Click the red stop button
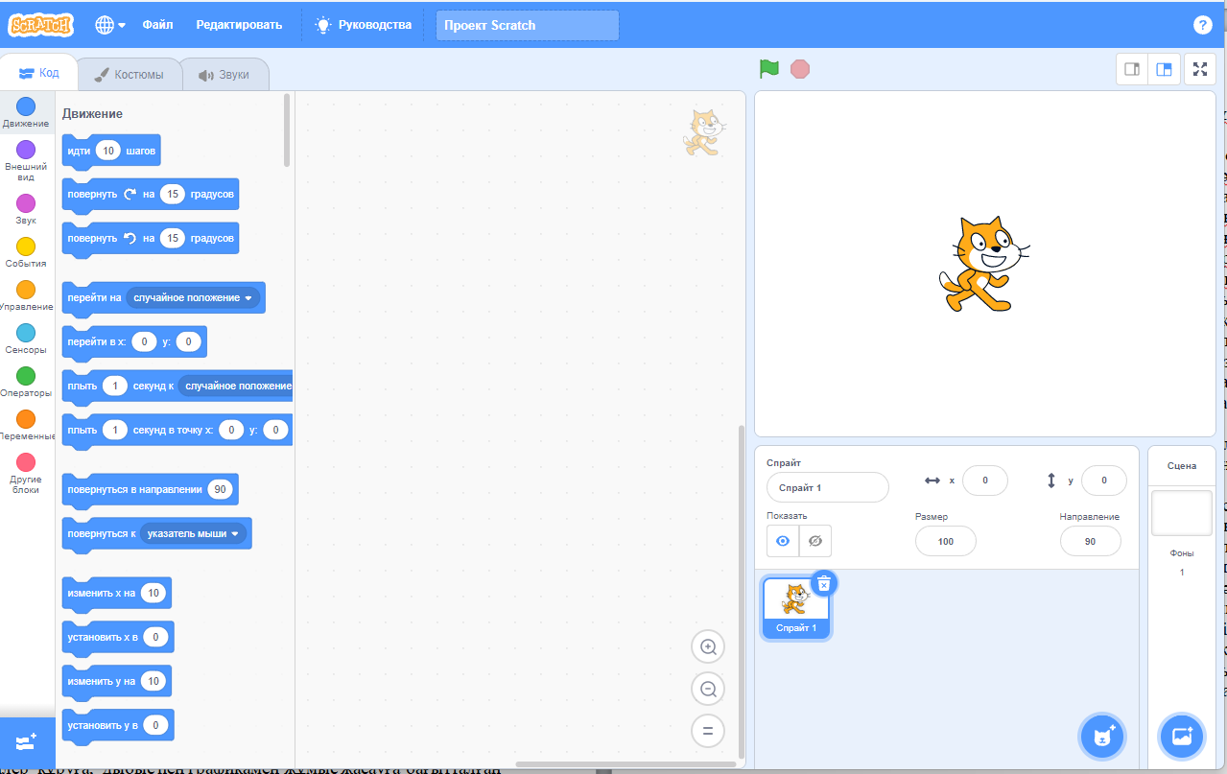The width and height of the screenshot is (1227, 774). (x=800, y=69)
